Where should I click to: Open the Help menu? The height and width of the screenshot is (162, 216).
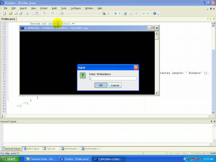tap(100, 8)
